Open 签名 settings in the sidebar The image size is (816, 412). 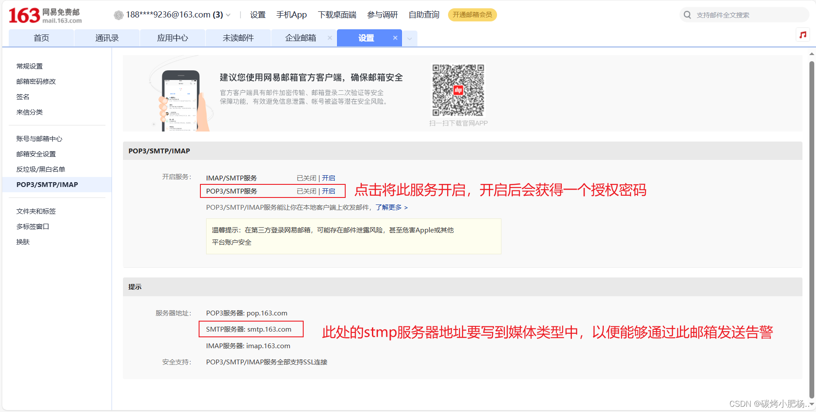(23, 97)
